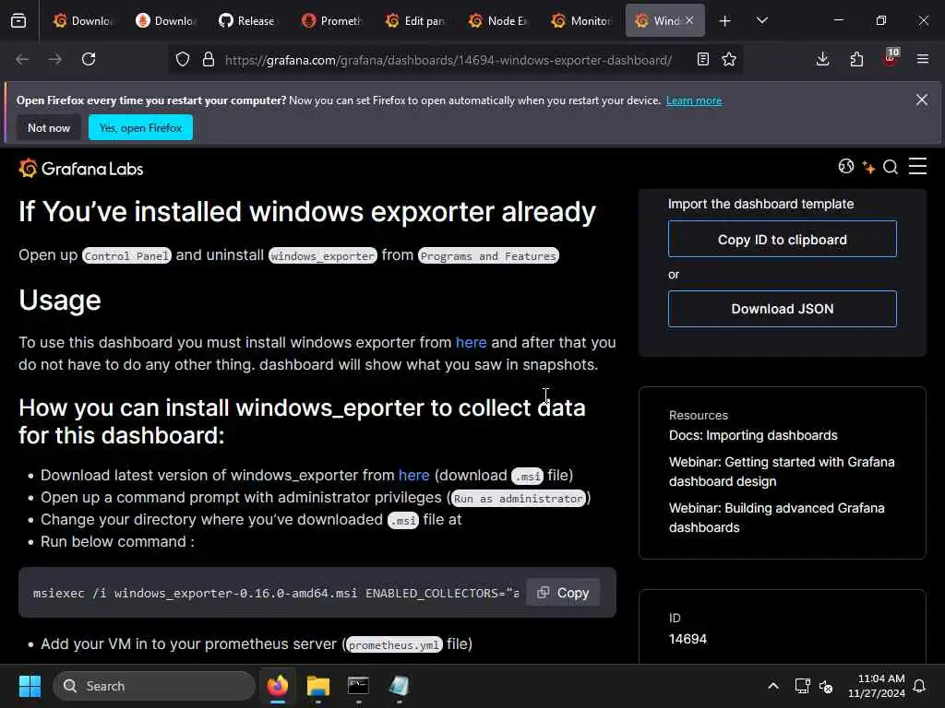Open Webinar: Building advanced Grafana dashboards

776,518
